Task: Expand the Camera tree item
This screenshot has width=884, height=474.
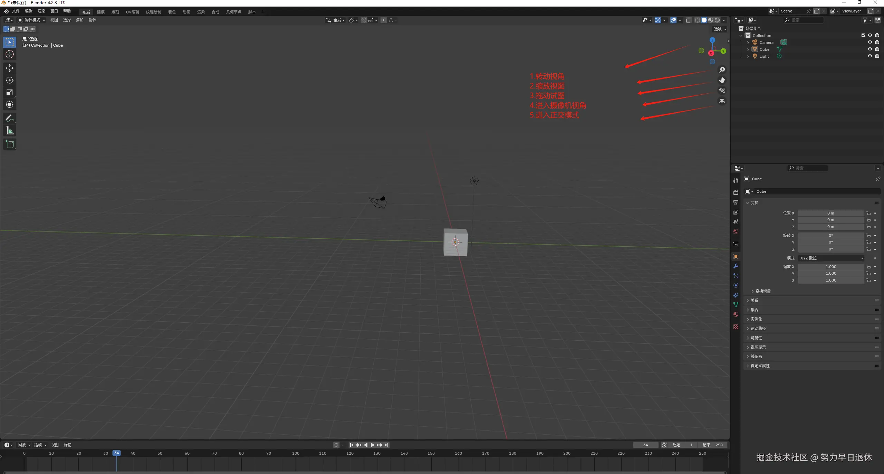Action: pyautogui.click(x=748, y=42)
